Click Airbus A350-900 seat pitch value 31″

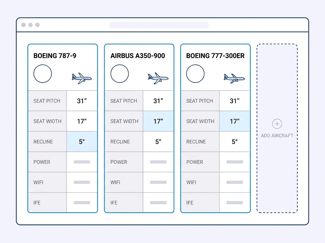(158, 101)
